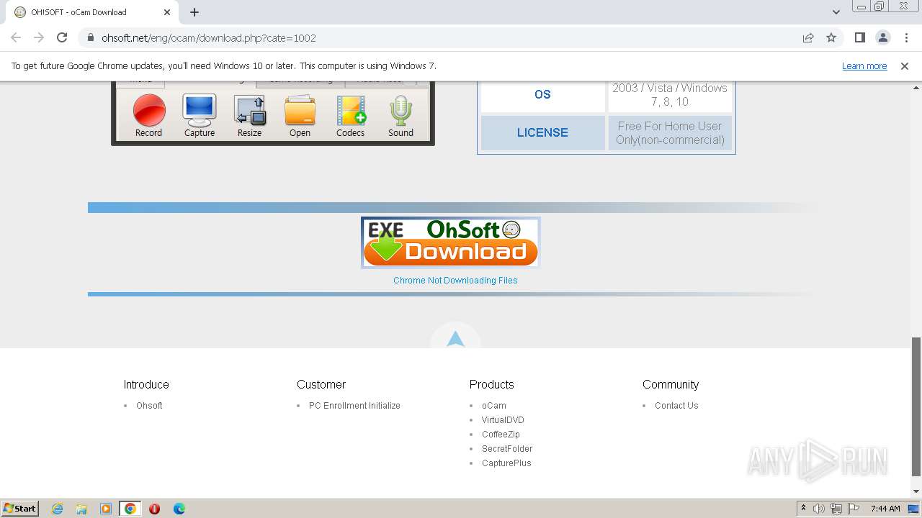The height and width of the screenshot is (518, 922).
Task: Open the Contact Us link
Action: (676, 406)
